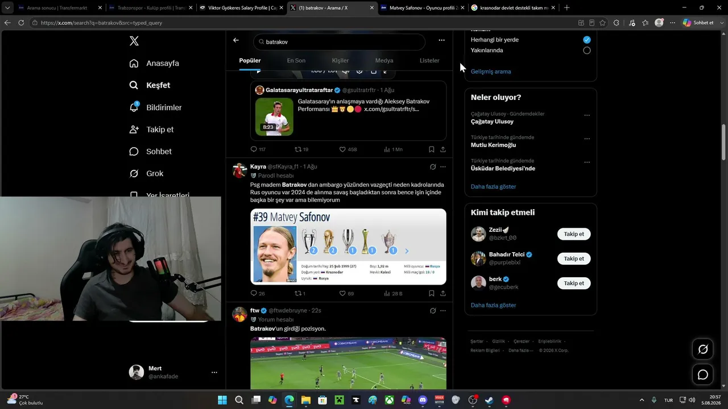
Task: Show more trends under Neler oluyor
Action: [x=494, y=187]
